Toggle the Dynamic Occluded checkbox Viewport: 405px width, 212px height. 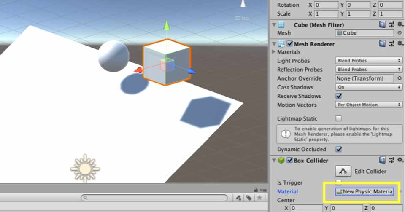coord(339,149)
